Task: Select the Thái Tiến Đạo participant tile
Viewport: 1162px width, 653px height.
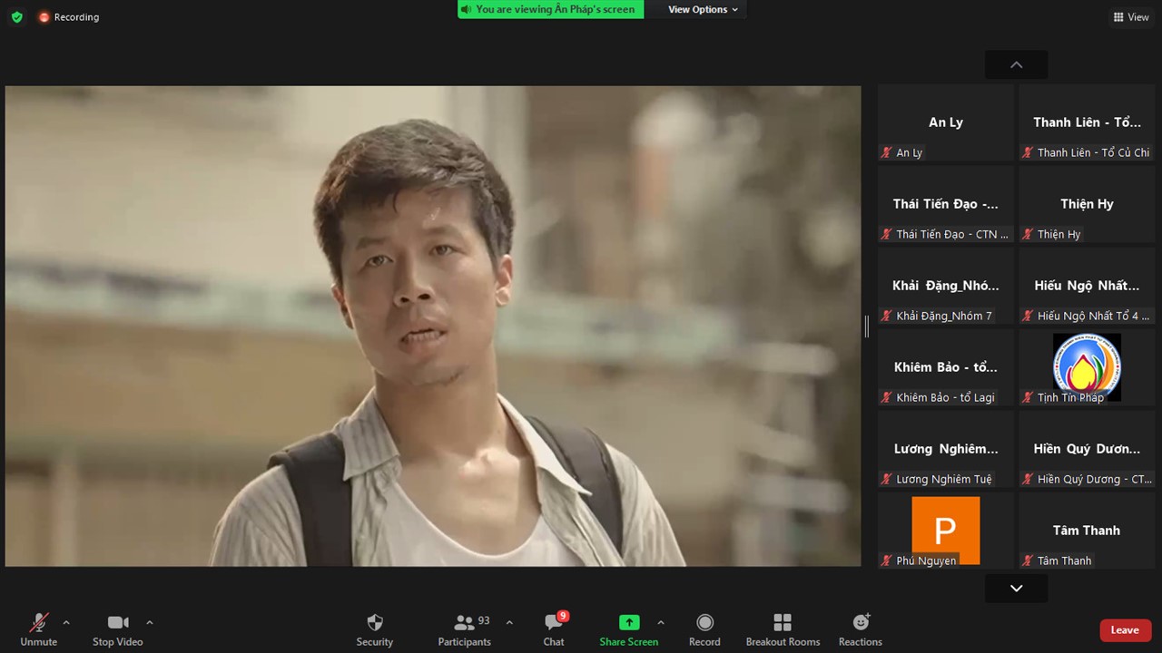Action: click(946, 204)
